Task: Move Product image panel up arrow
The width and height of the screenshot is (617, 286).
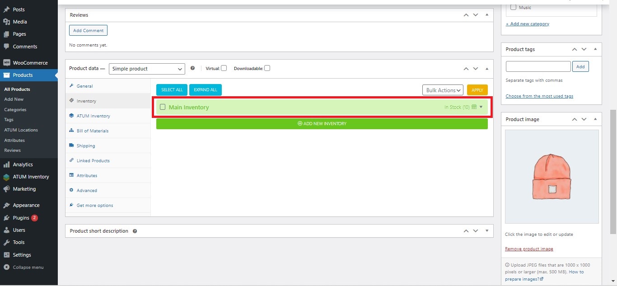Action: pos(575,119)
